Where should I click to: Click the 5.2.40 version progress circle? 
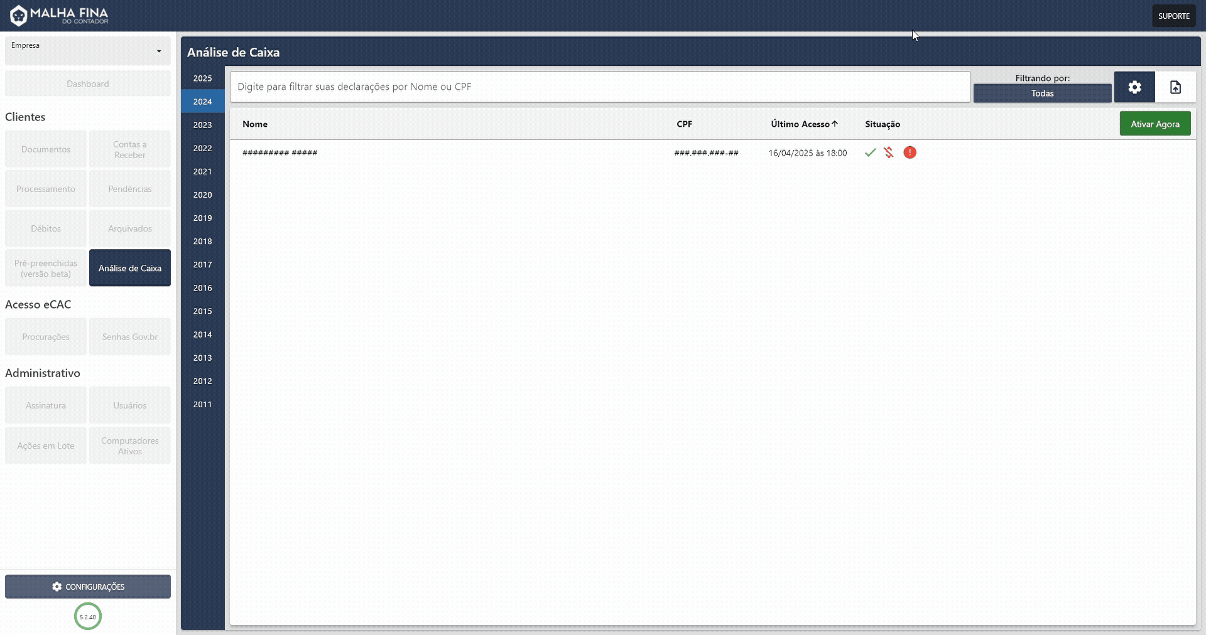coord(87,617)
